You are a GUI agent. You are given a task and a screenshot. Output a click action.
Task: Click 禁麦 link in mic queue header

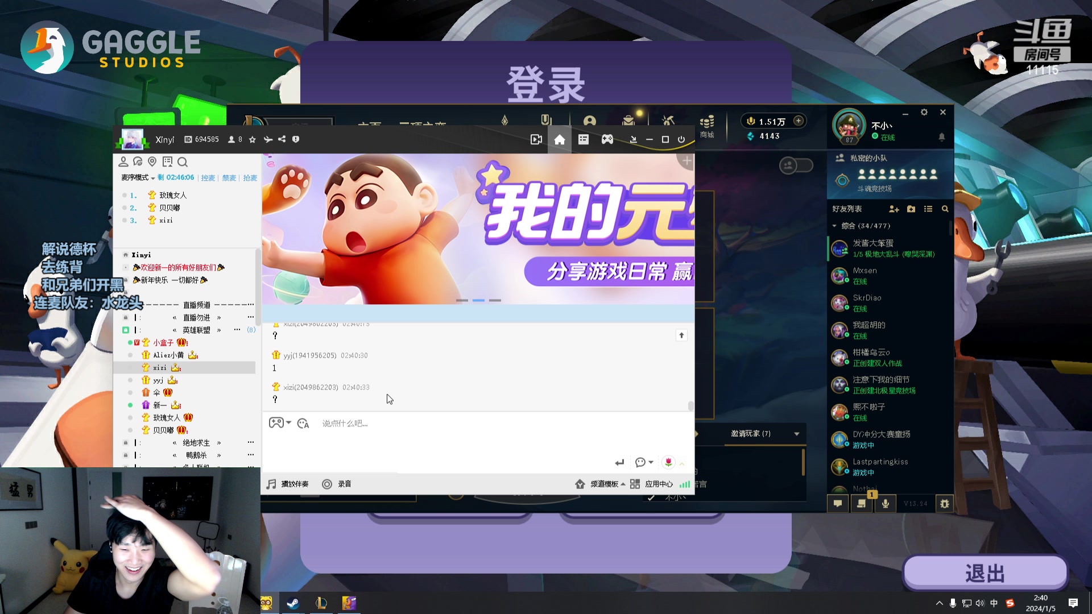229,178
